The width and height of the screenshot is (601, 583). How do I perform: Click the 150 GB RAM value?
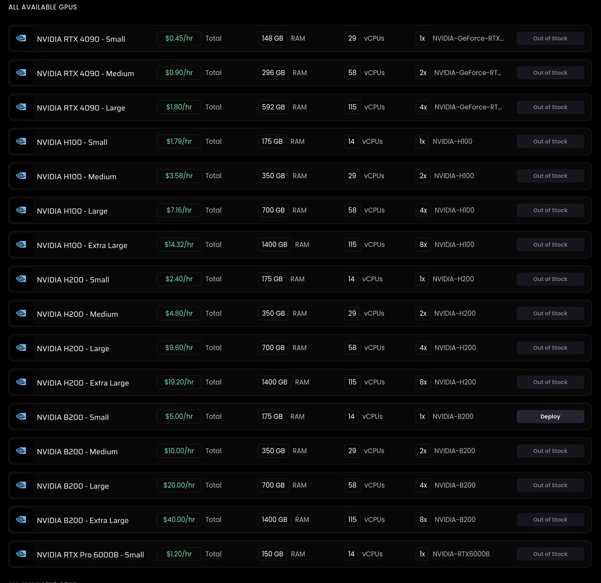click(x=272, y=554)
